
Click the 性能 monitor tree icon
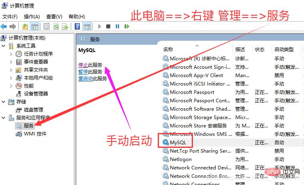coord(19,86)
